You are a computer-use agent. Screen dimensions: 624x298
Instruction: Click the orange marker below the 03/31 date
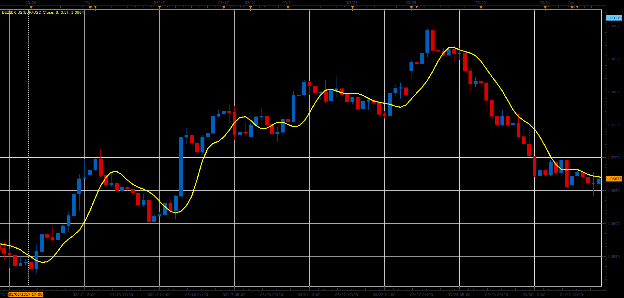(545, 7)
